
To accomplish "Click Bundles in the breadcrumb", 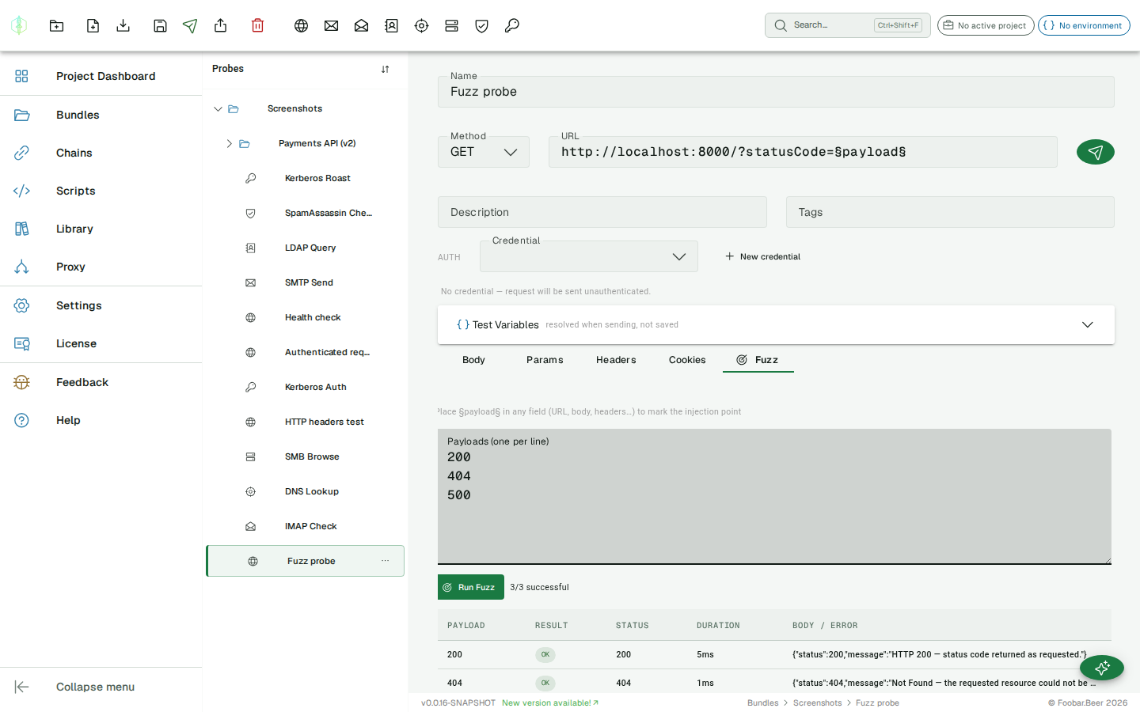I will click(763, 703).
